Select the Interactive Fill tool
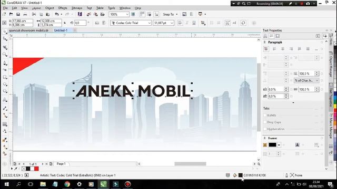The height and width of the screenshot is (189, 337). (5, 147)
